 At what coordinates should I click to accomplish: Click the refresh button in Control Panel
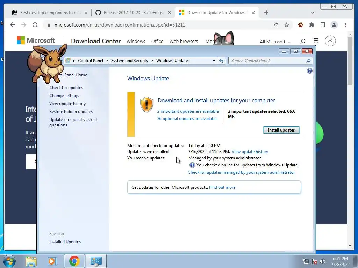pyautogui.click(x=222, y=61)
